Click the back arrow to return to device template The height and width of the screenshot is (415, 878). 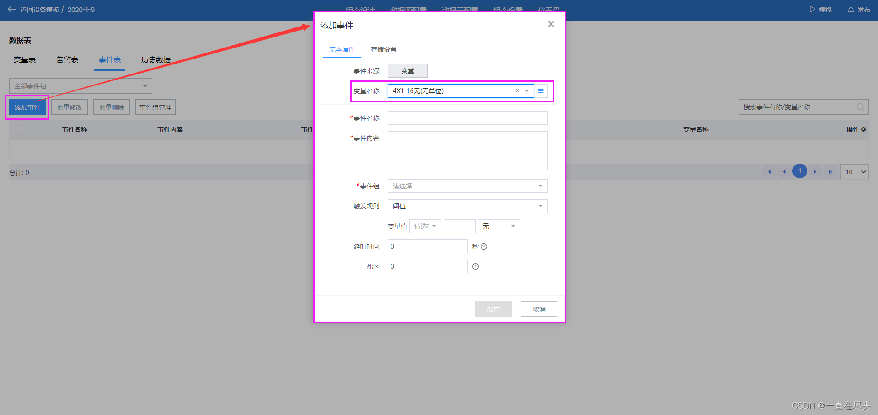[12, 9]
